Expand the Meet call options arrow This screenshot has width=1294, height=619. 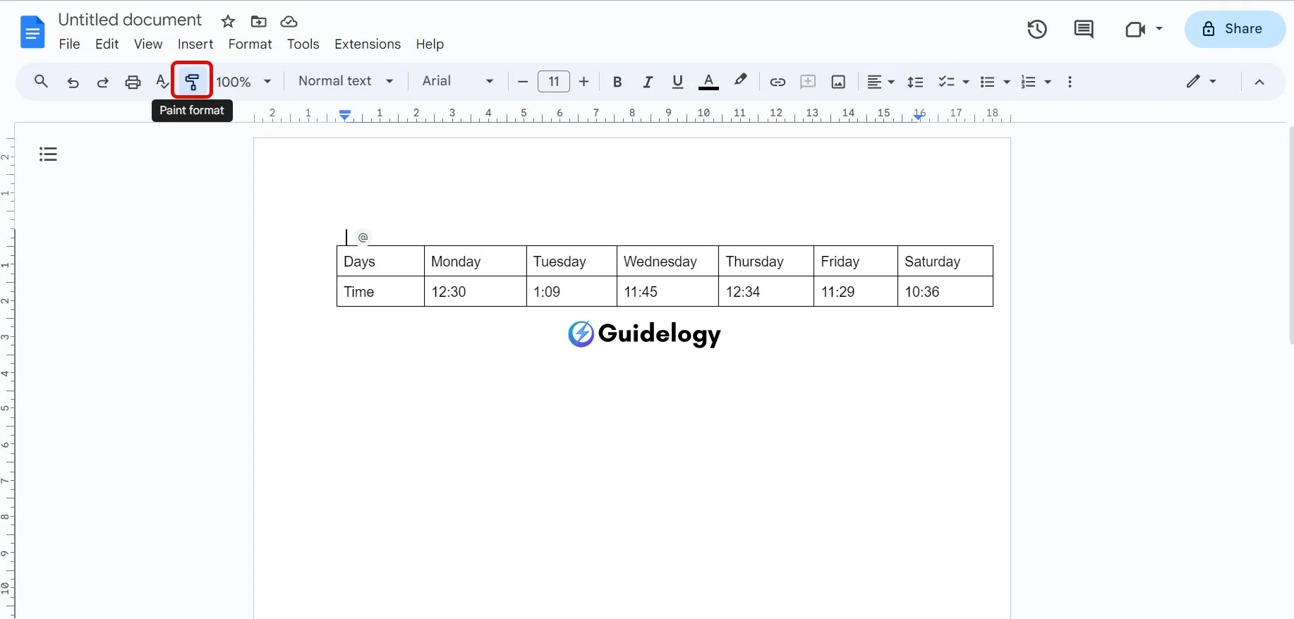(1159, 29)
